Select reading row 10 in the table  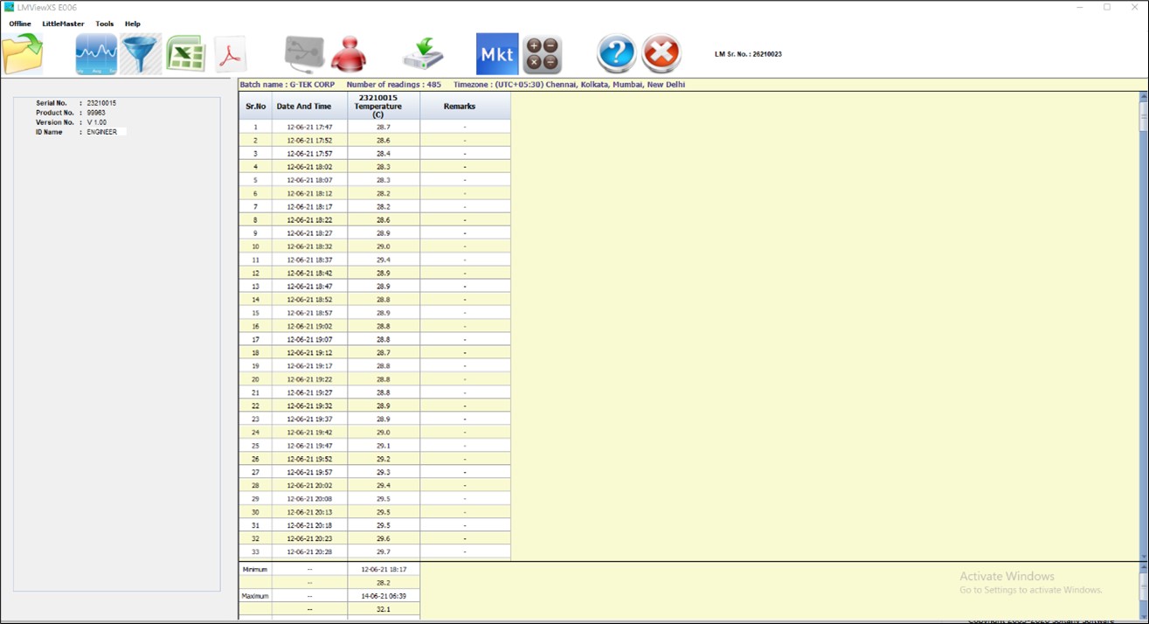(376, 246)
